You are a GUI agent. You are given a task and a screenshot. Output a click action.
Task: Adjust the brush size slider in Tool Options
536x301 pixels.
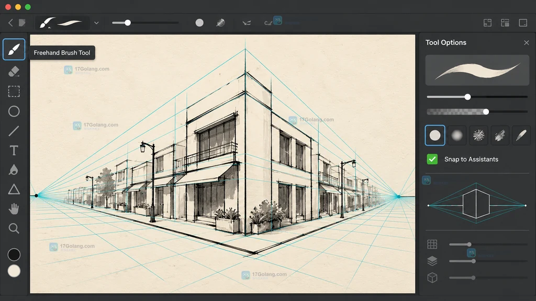pos(477,97)
